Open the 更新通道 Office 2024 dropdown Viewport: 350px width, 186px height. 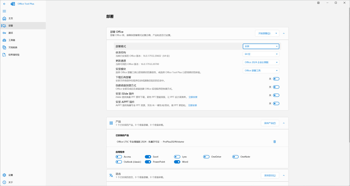261,62
